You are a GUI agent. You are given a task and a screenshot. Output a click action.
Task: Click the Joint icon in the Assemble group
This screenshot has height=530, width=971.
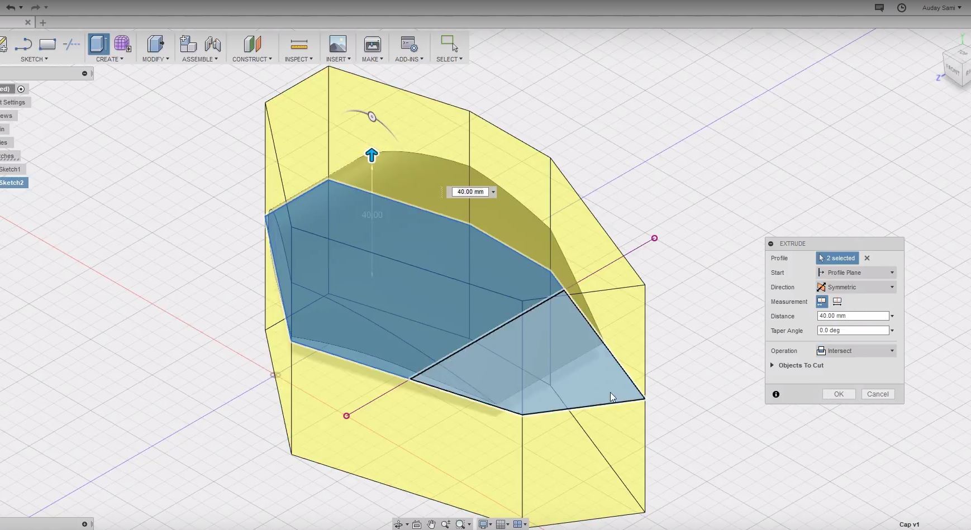tap(213, 44)
